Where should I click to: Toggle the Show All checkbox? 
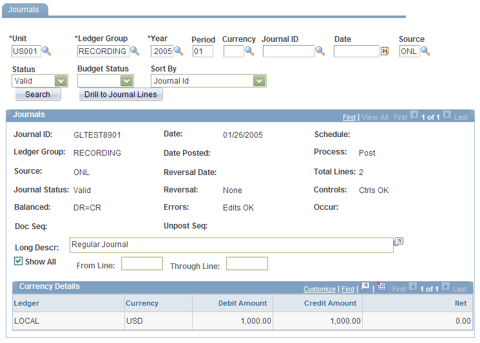point(19,261)
